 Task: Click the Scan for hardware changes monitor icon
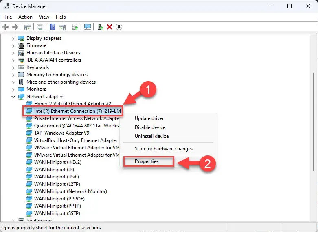(88, 27)
